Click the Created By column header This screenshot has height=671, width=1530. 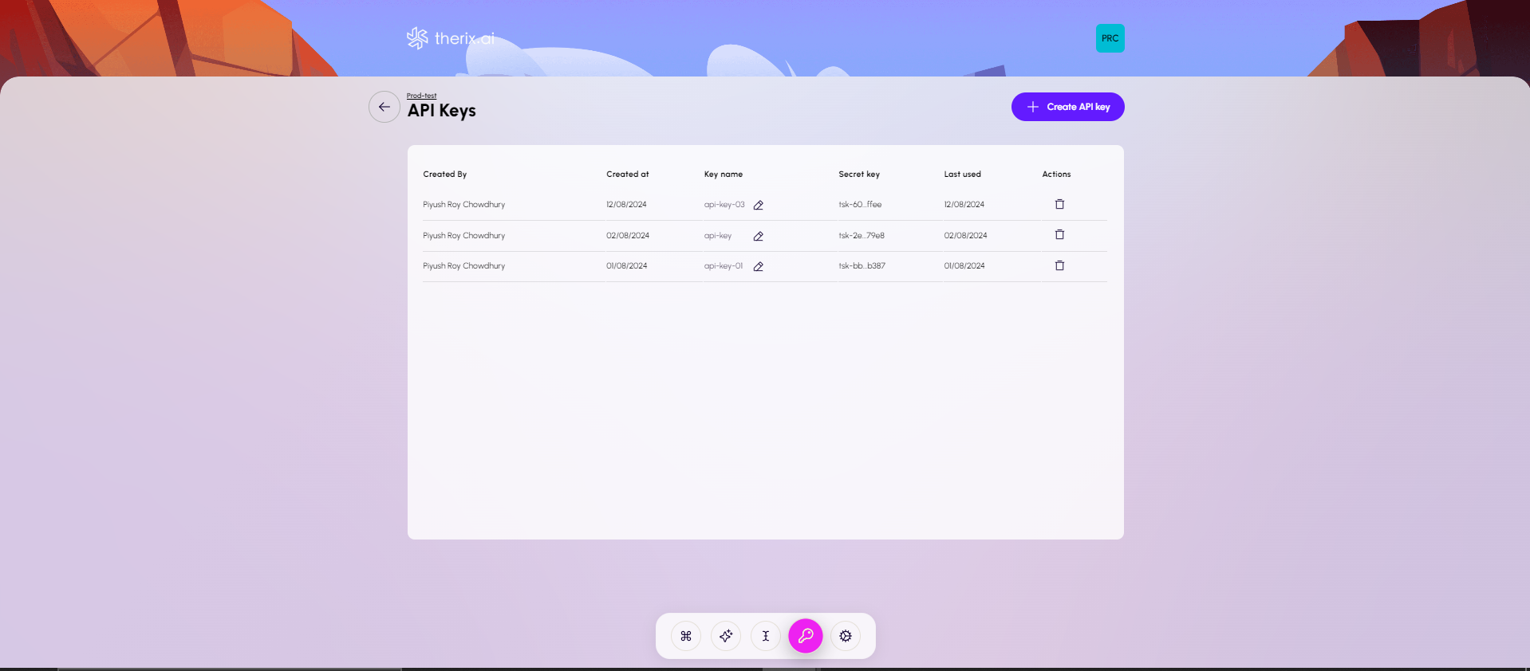[445, 174]
